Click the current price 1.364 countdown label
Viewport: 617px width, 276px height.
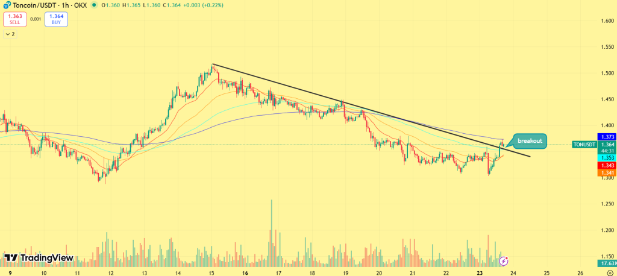pos(606,148)
